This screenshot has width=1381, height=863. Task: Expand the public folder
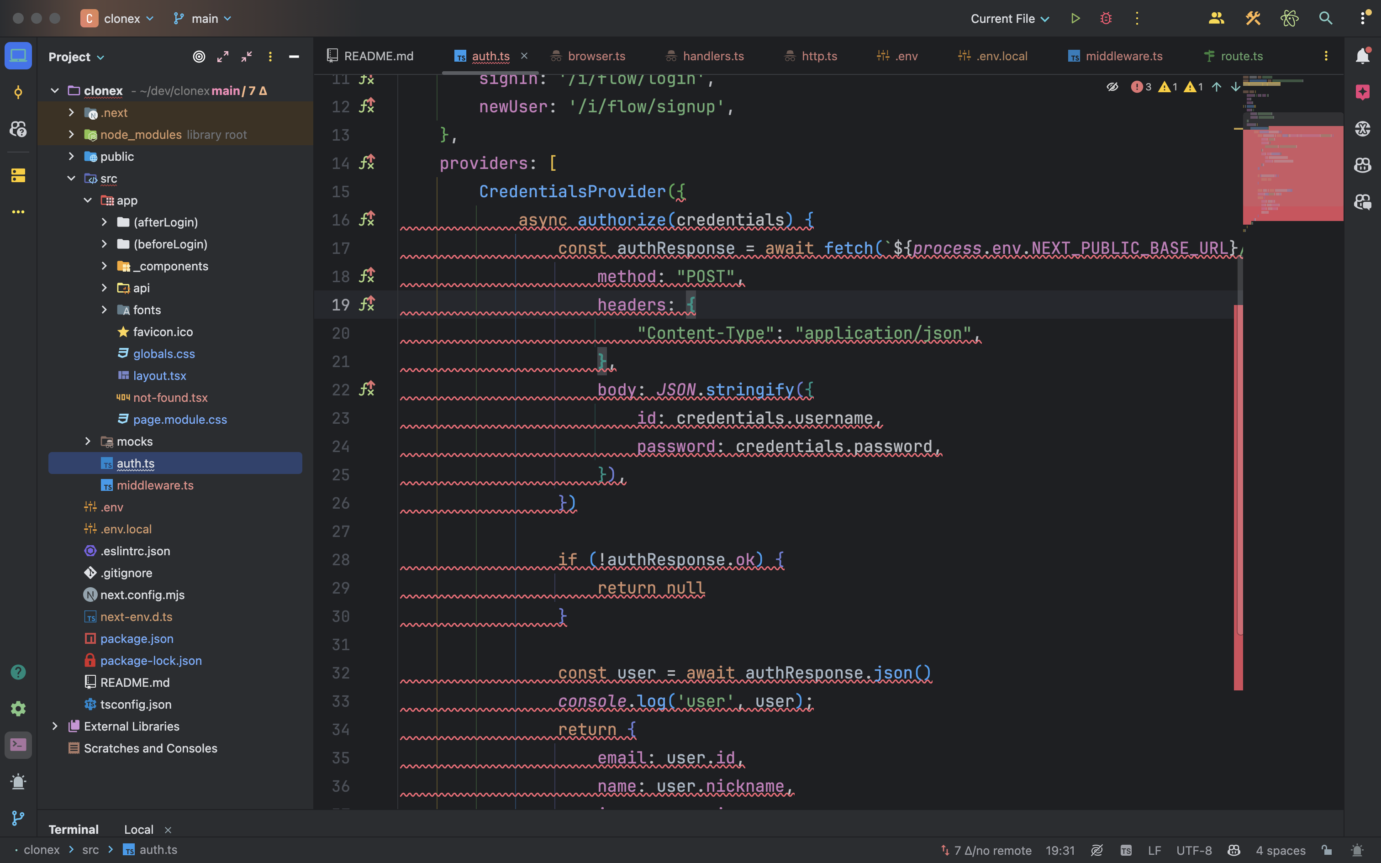[71, 156]
